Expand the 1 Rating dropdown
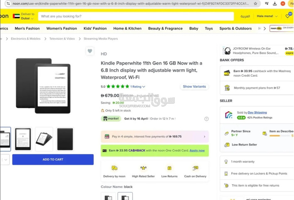The height and width of the screenshot is (200, 294). coord(138,87)
